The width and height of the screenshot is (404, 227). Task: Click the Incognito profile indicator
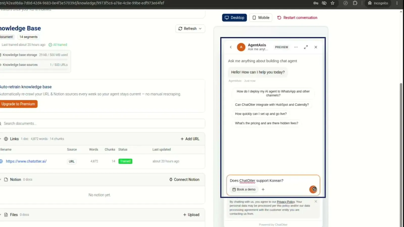(378, 3)
